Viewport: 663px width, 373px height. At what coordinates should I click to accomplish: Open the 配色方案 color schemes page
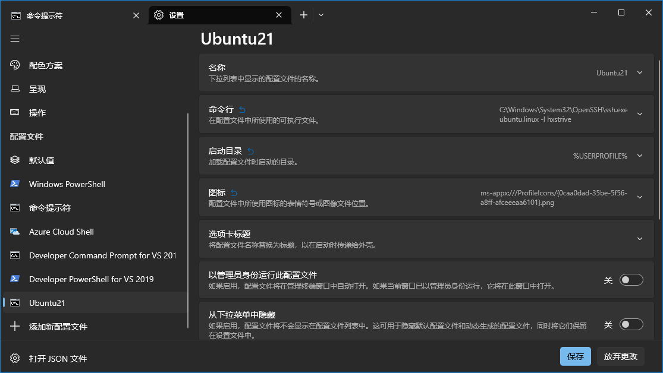click(15, 65)
